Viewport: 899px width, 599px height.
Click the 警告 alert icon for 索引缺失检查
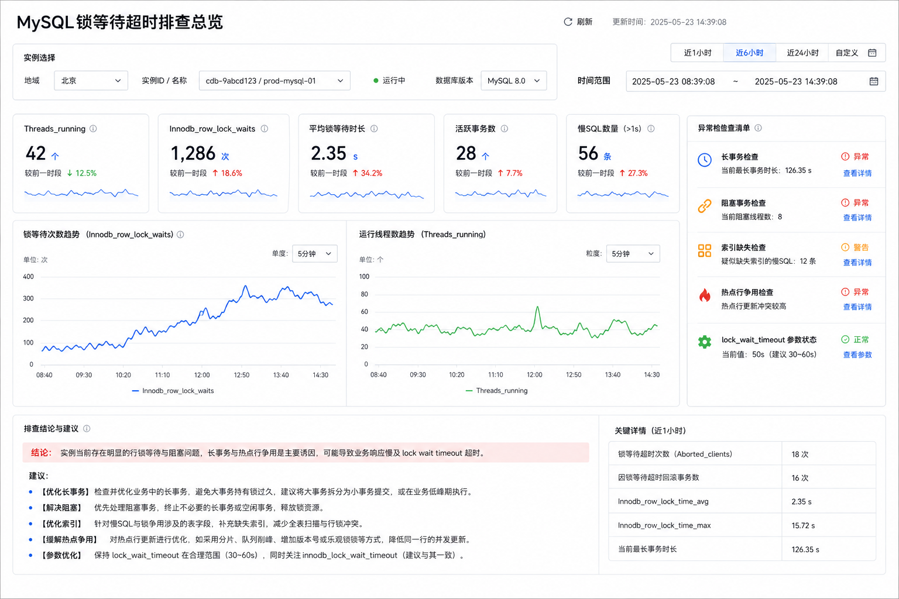point(845,247)
